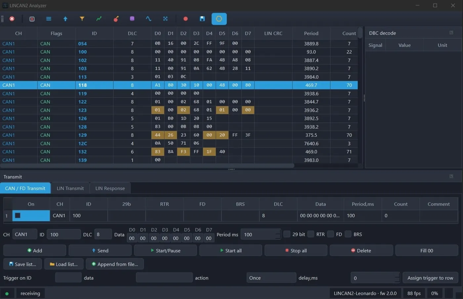Enable the FD checkbox
Viewport: 463px width, 299px height.
tap(330, 234)
